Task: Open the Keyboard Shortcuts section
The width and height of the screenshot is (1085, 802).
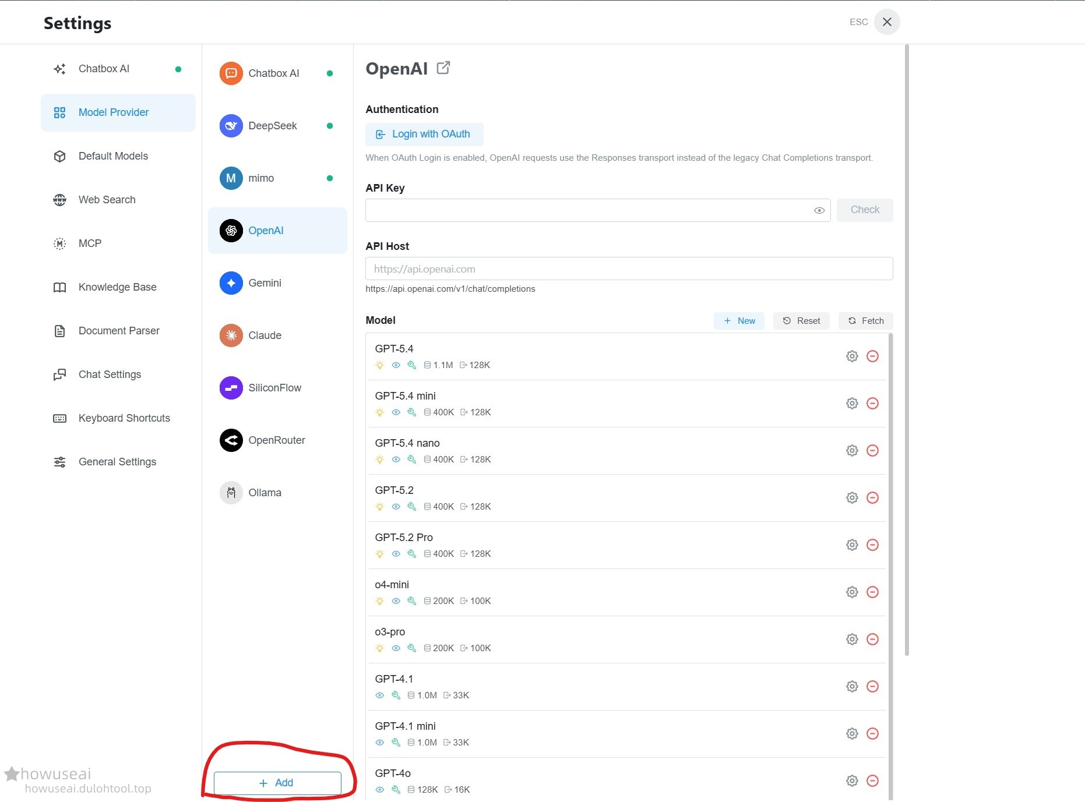Action: (x=118, y=418)
